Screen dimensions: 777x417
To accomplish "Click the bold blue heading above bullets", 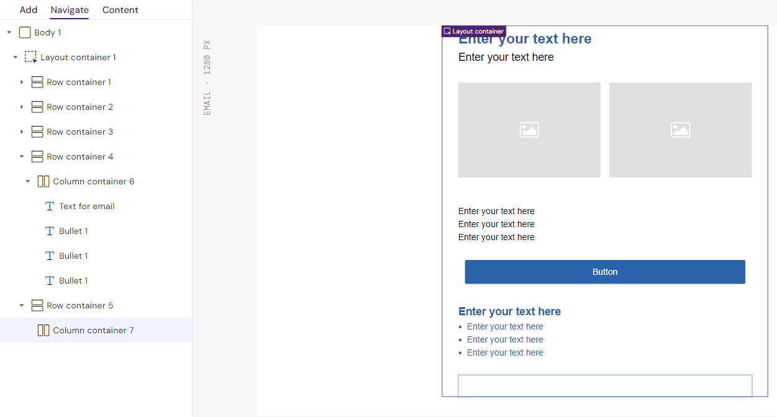I will coord(509,312).
